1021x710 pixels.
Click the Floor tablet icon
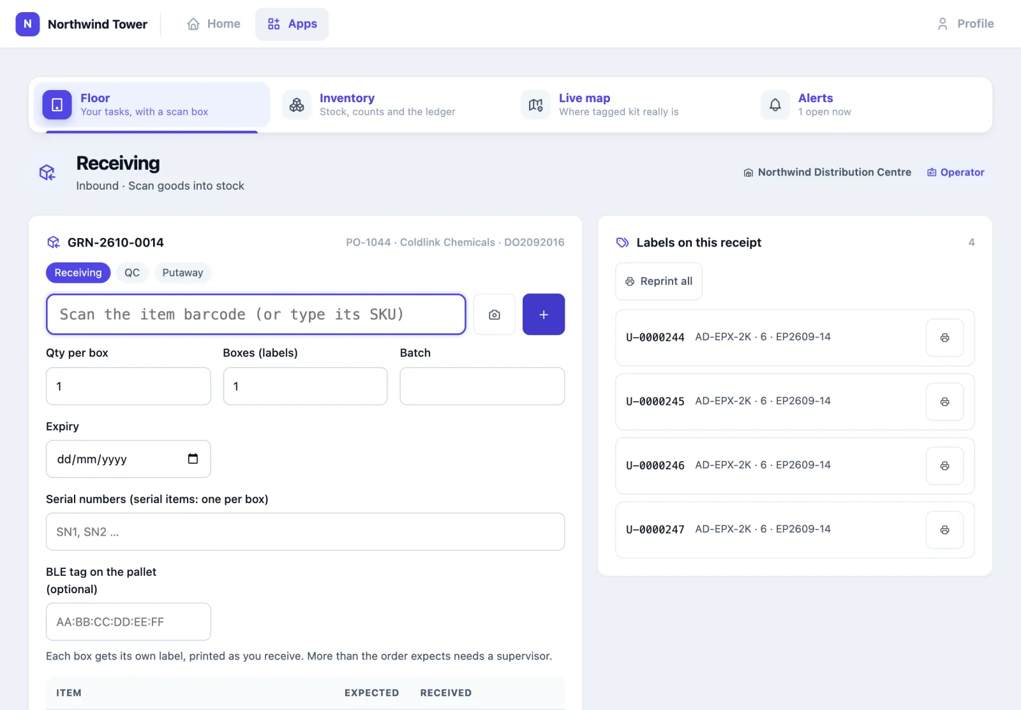pyautogui.click(x=57, y=105)
